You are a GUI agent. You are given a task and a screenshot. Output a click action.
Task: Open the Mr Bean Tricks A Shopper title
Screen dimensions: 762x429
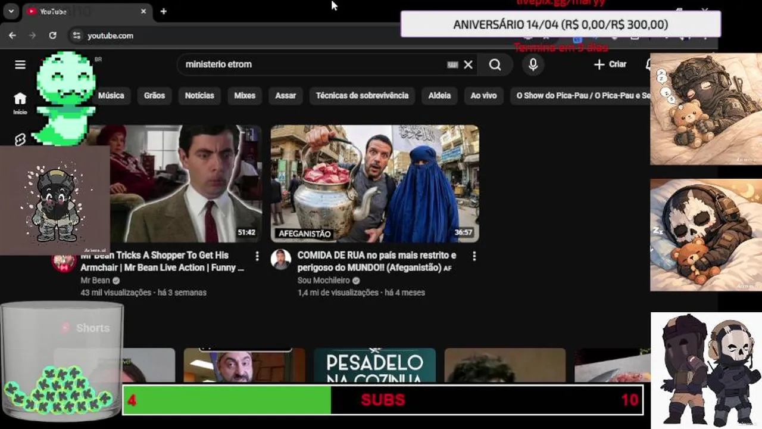163,262
